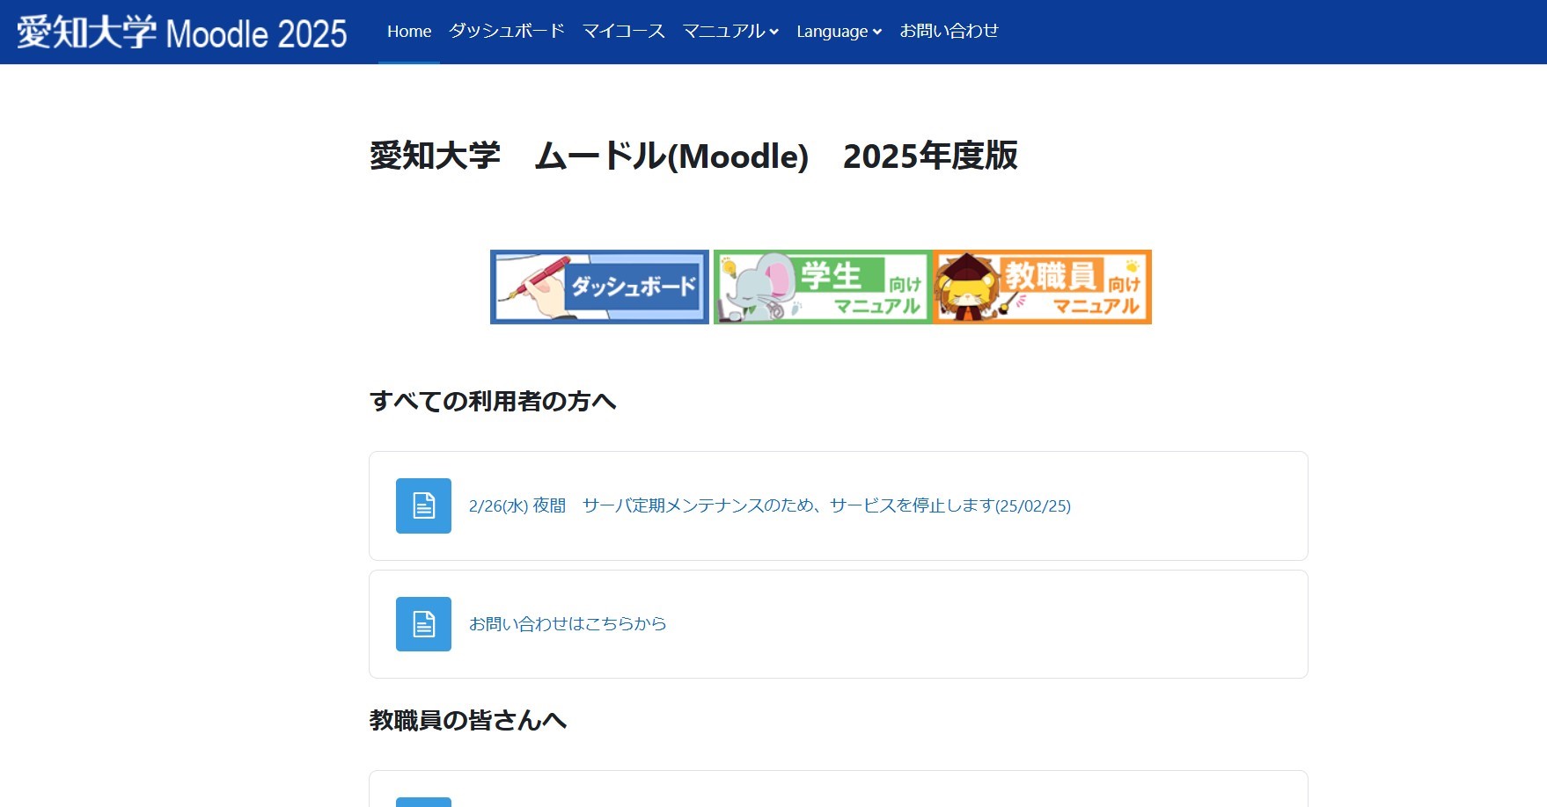Click the 愛知大学 Moodle 2025 site logo
This screenshot has height=807, width=1547.
pos(182,33)
